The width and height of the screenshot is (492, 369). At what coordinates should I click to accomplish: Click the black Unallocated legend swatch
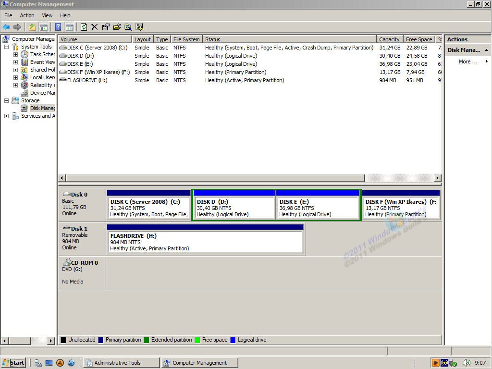63,340
